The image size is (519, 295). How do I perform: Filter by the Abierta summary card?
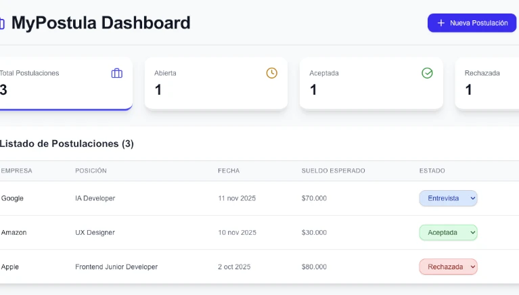[x=216, y=83]
